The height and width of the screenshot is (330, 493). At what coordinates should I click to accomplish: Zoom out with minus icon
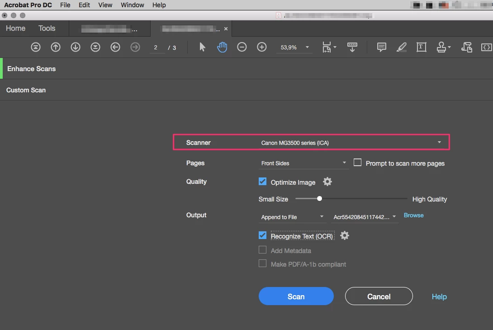click(242, 47)
